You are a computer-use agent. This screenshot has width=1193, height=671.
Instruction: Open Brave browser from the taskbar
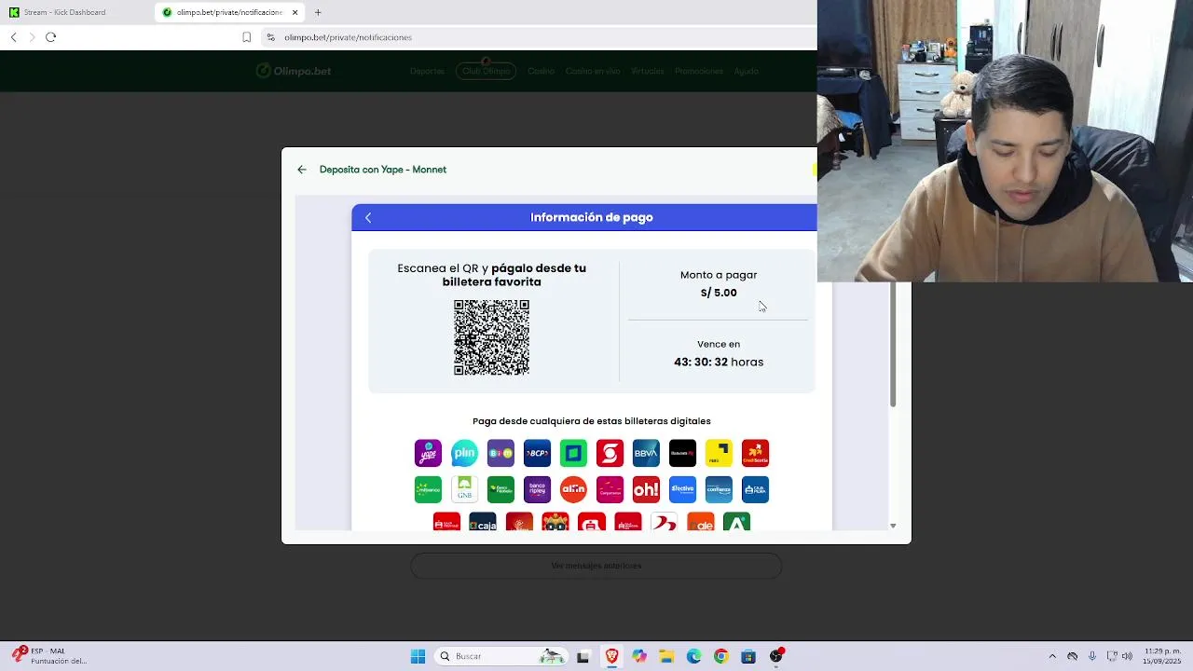coord(611,656)
